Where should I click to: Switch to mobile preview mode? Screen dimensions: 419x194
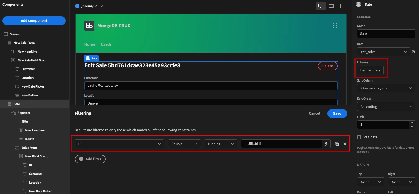[342, 6]
